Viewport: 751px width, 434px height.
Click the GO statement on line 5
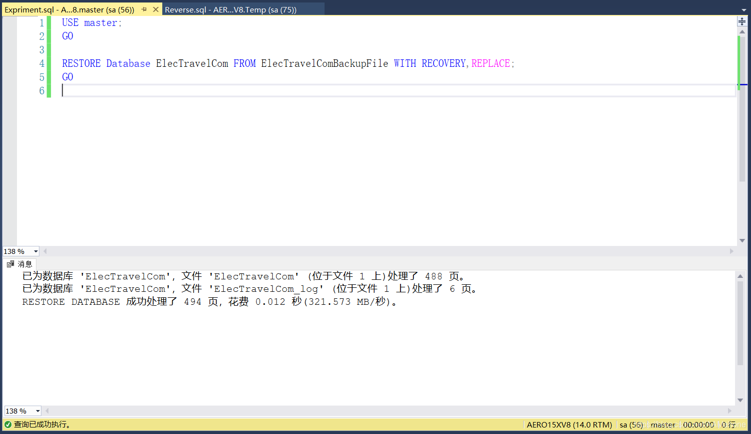[x=67, y=77]
